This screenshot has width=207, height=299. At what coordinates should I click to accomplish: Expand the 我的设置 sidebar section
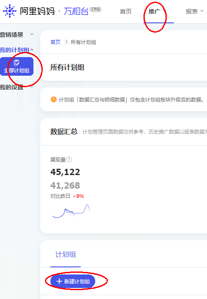click(x=17, y=87)
